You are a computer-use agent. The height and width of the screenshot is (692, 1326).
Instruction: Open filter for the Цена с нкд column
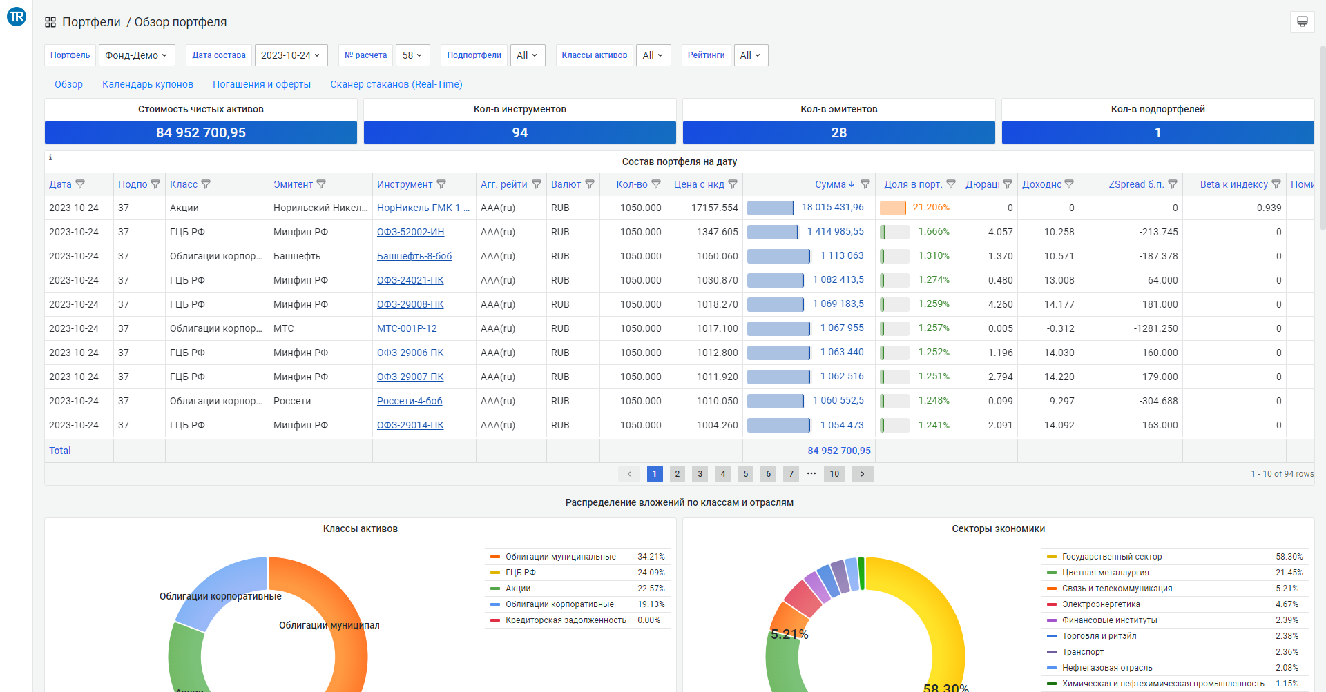click(x=733, y=184)
